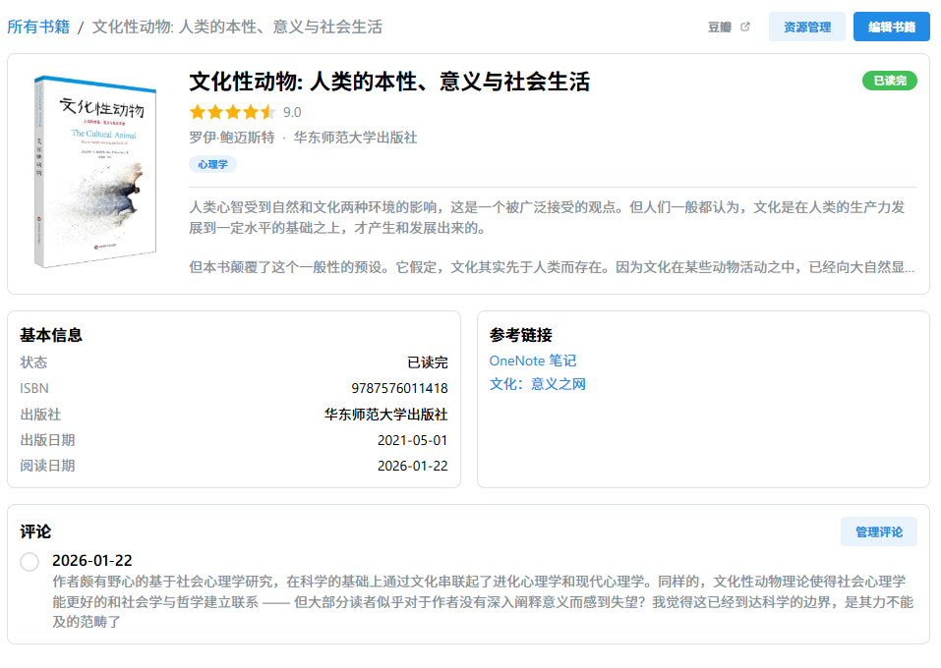
Task: Open the 资源管理 button
Action: tap(806, 28)
